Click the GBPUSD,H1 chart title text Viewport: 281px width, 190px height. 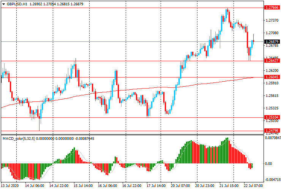17,4
